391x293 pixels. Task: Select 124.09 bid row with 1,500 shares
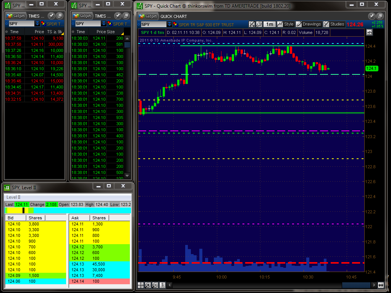point(36,275)
